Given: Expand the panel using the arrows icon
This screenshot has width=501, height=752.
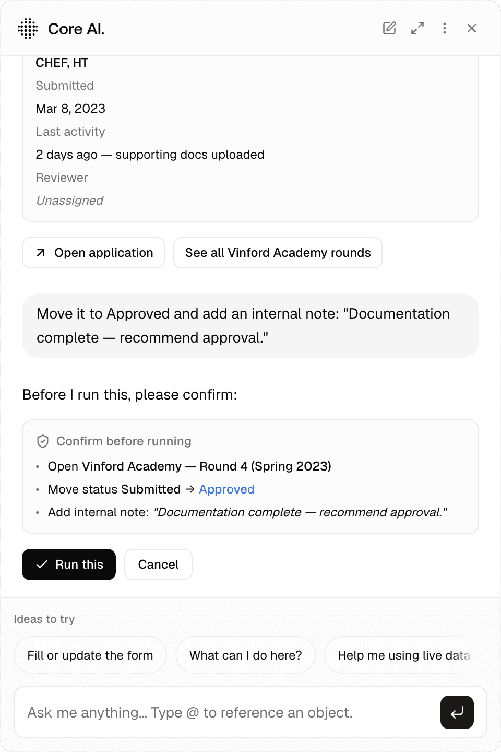Looking at the screenshot, I should pos(417,28).
